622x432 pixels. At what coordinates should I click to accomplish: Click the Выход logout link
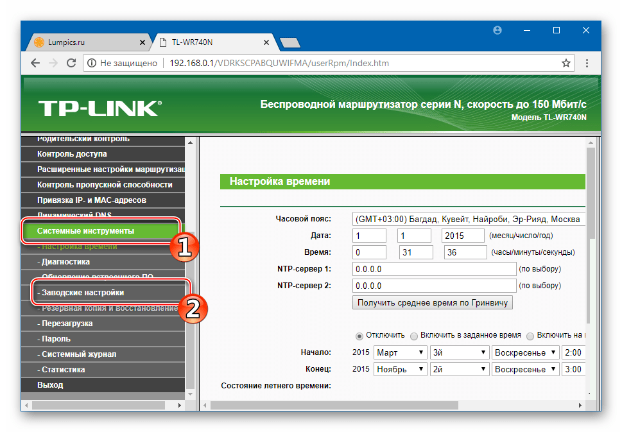tap(50, 385)
